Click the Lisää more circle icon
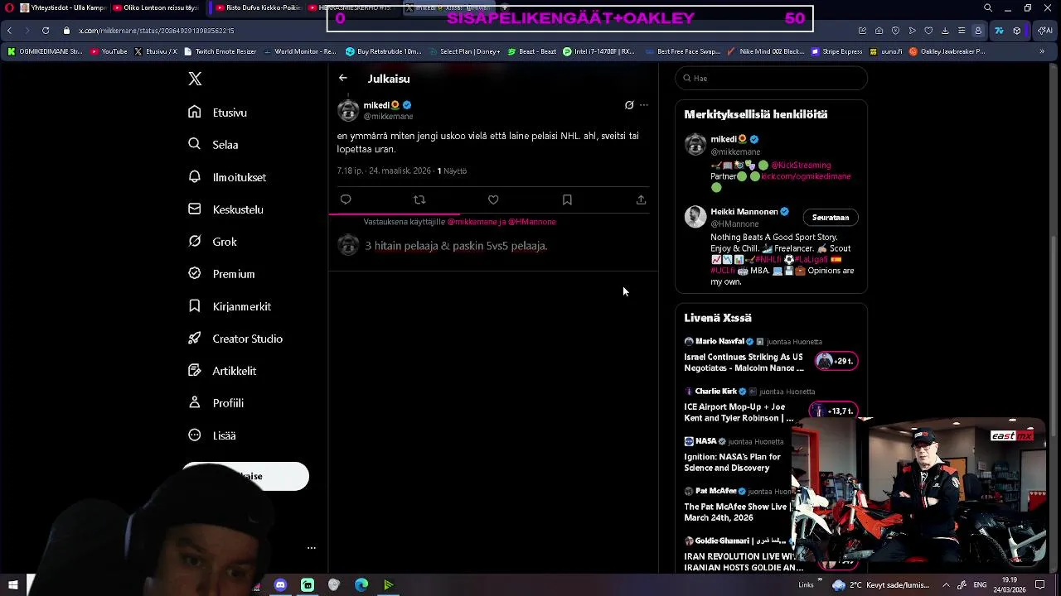The width and height of the screenshot is (1061, 596). click(x=195, y=435)
